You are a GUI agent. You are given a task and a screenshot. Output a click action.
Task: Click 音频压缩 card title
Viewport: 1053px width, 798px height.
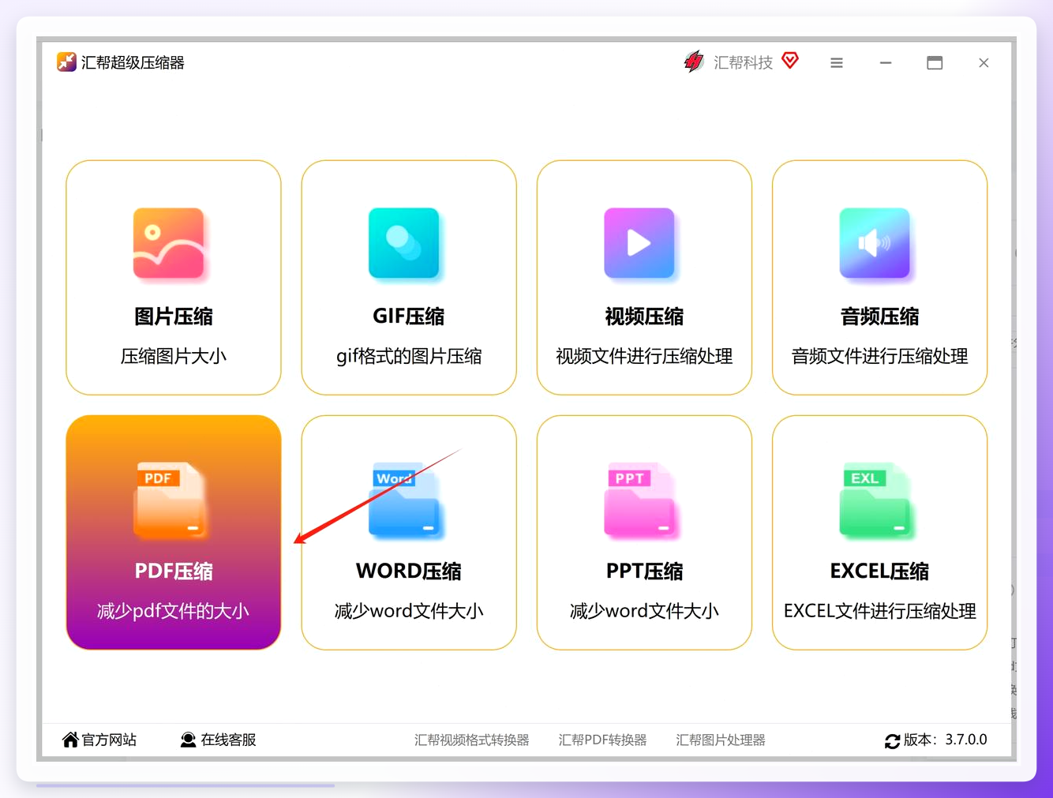pyautogui.click(x=879, y=317)
